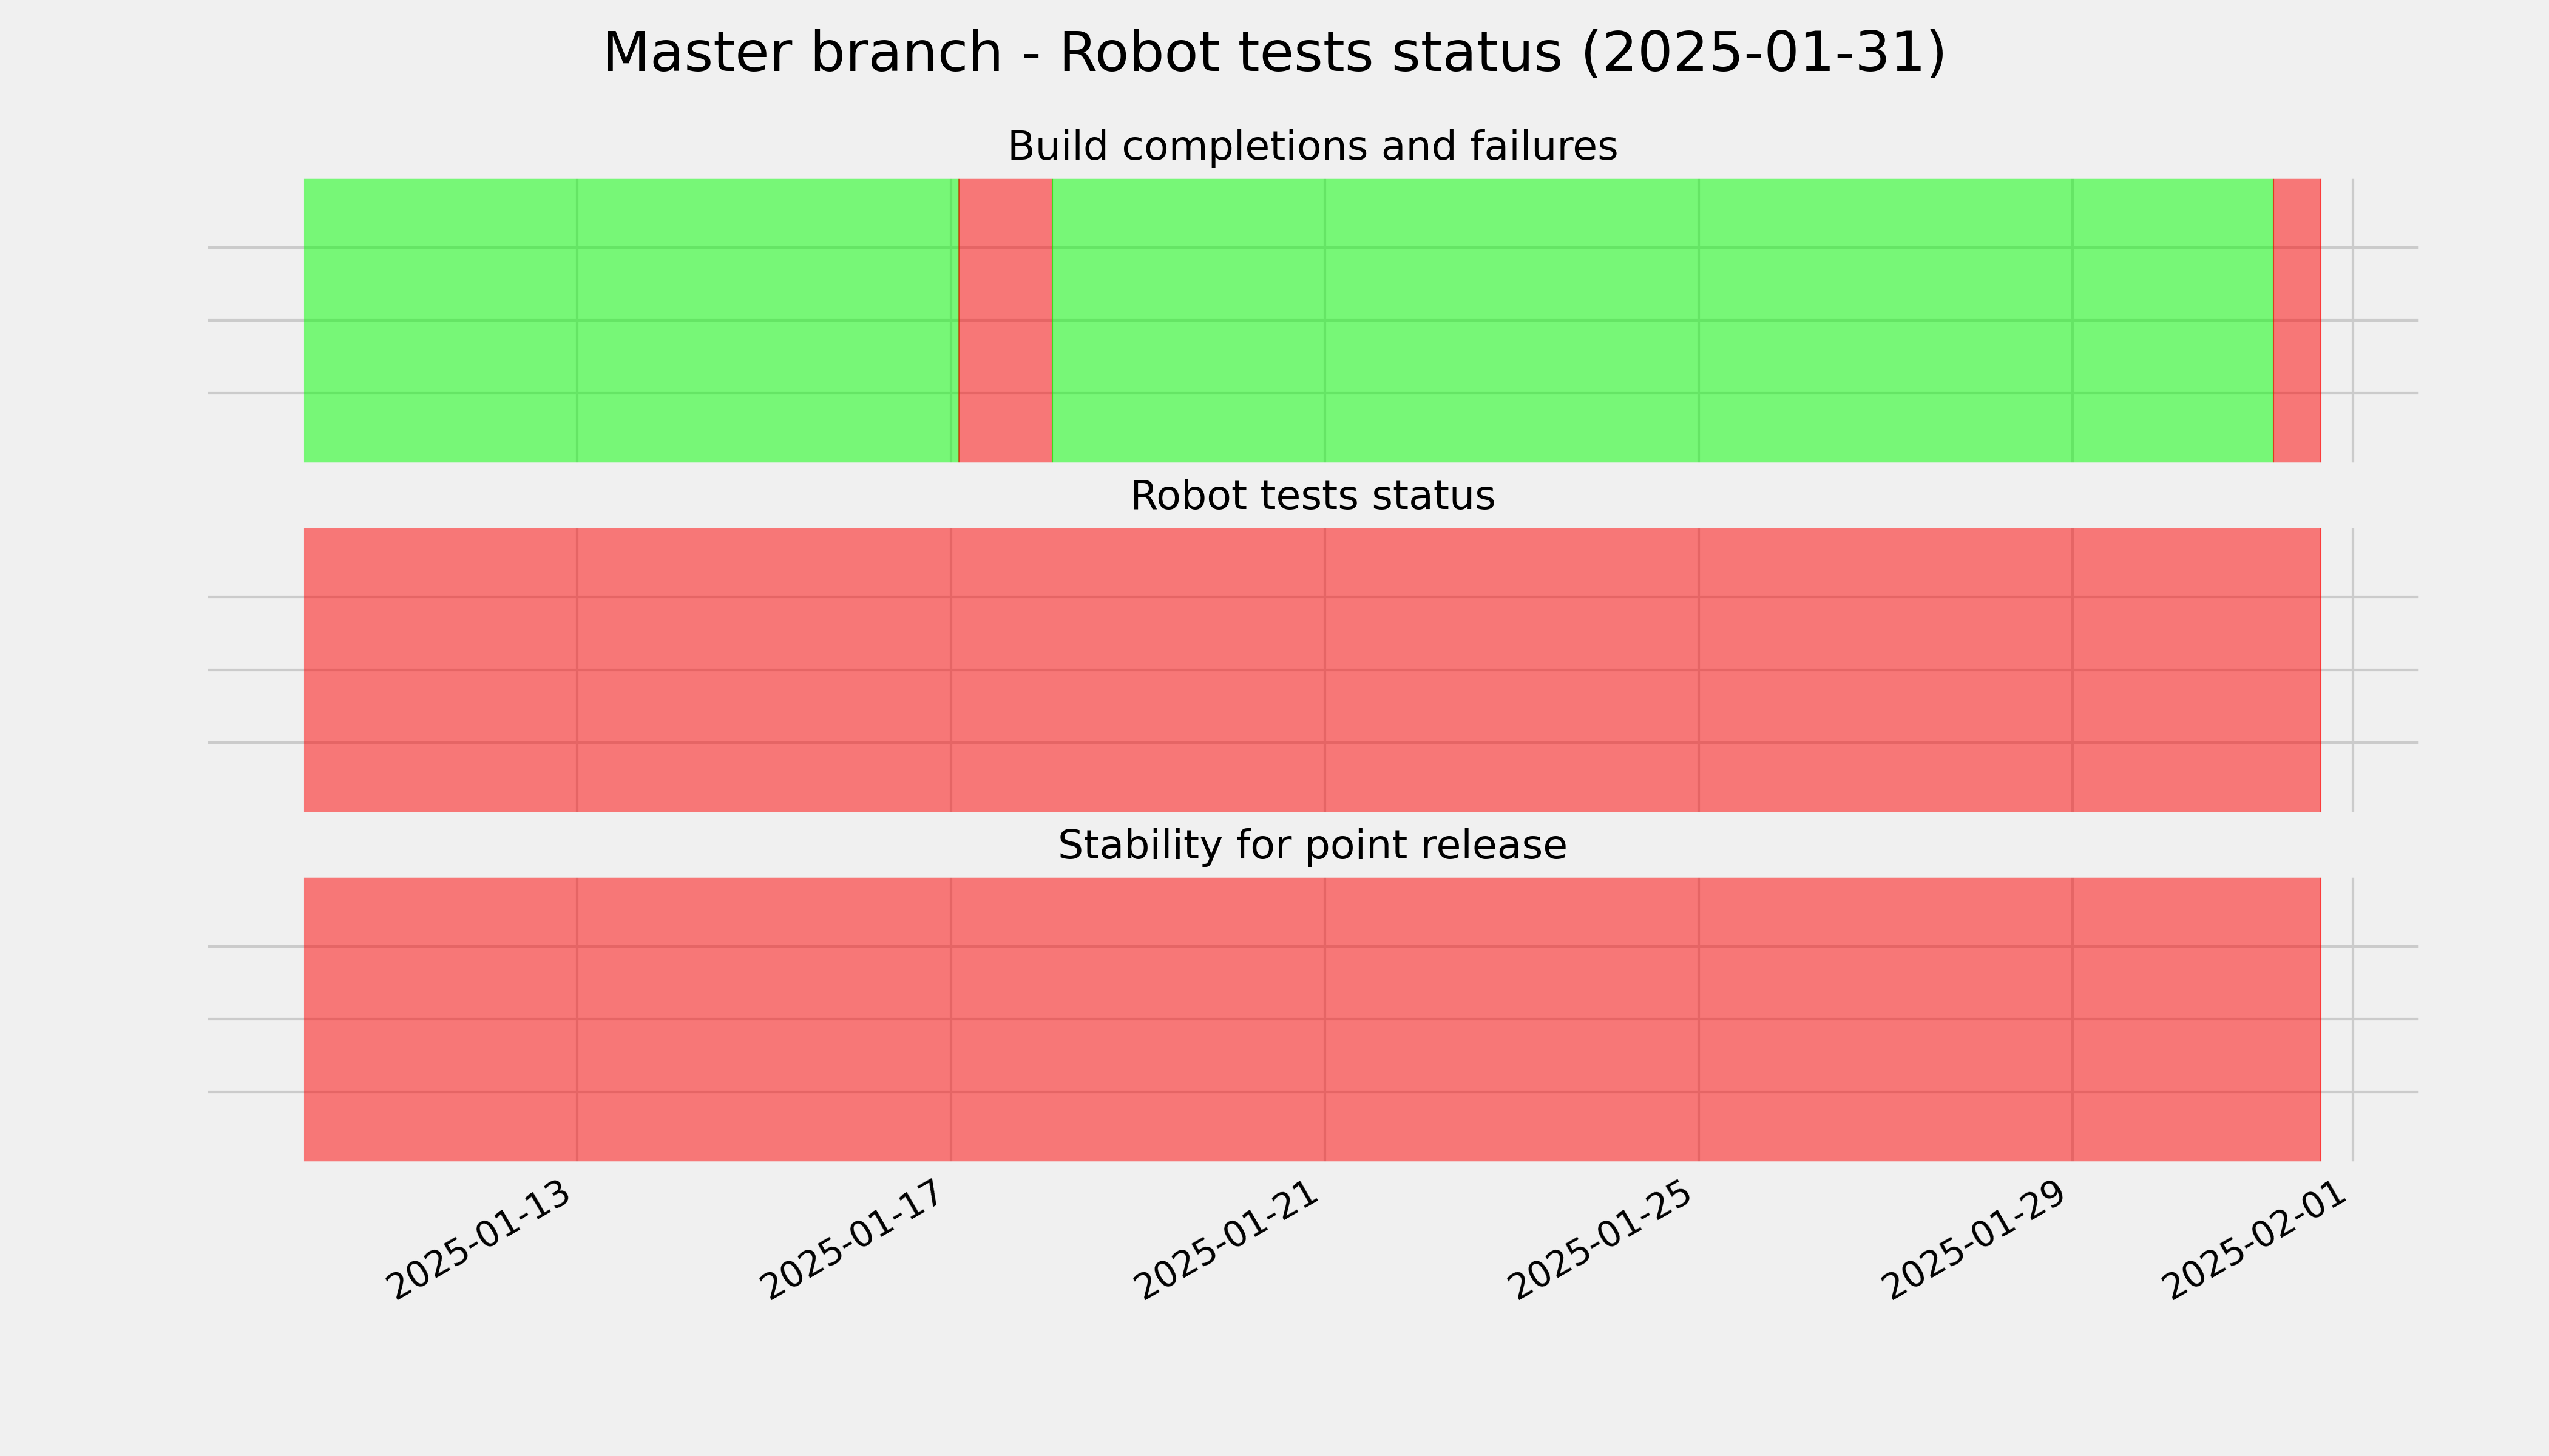
Task: Click green build area between 2025-01-21 and 2025-01-25
Action: pos(1512,320)
